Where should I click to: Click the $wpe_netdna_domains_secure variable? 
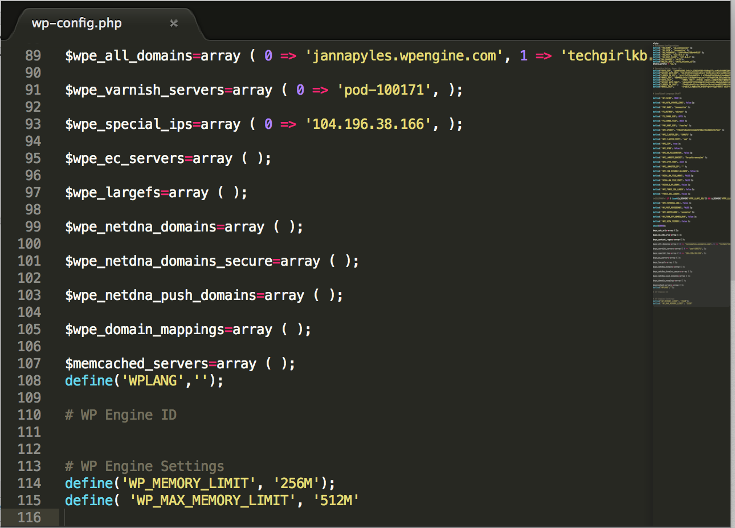click(169, 261)
